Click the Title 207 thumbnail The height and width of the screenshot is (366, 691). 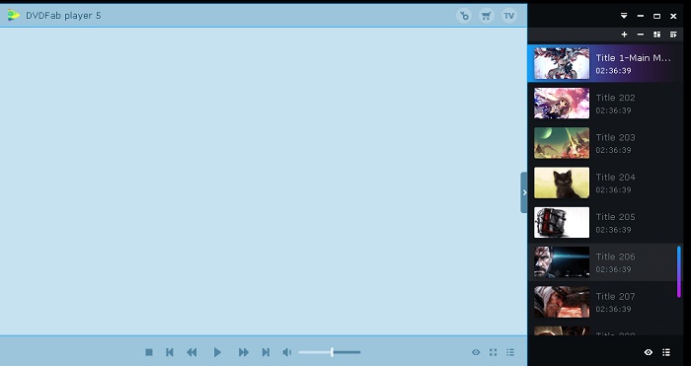[562, 302]
